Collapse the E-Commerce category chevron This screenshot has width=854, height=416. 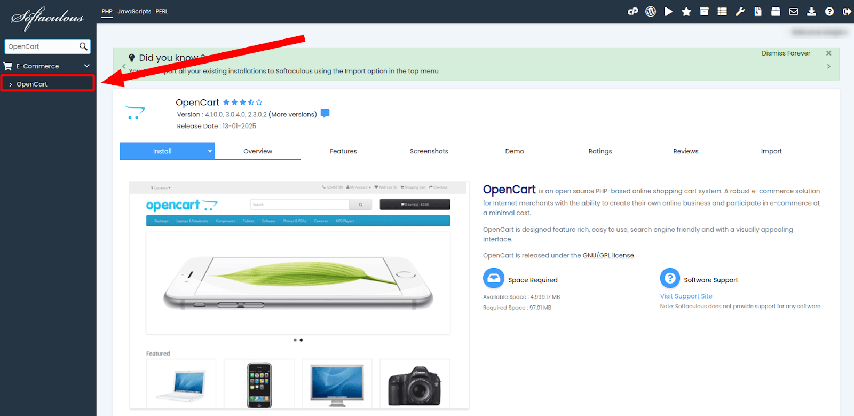click(87, 66)
